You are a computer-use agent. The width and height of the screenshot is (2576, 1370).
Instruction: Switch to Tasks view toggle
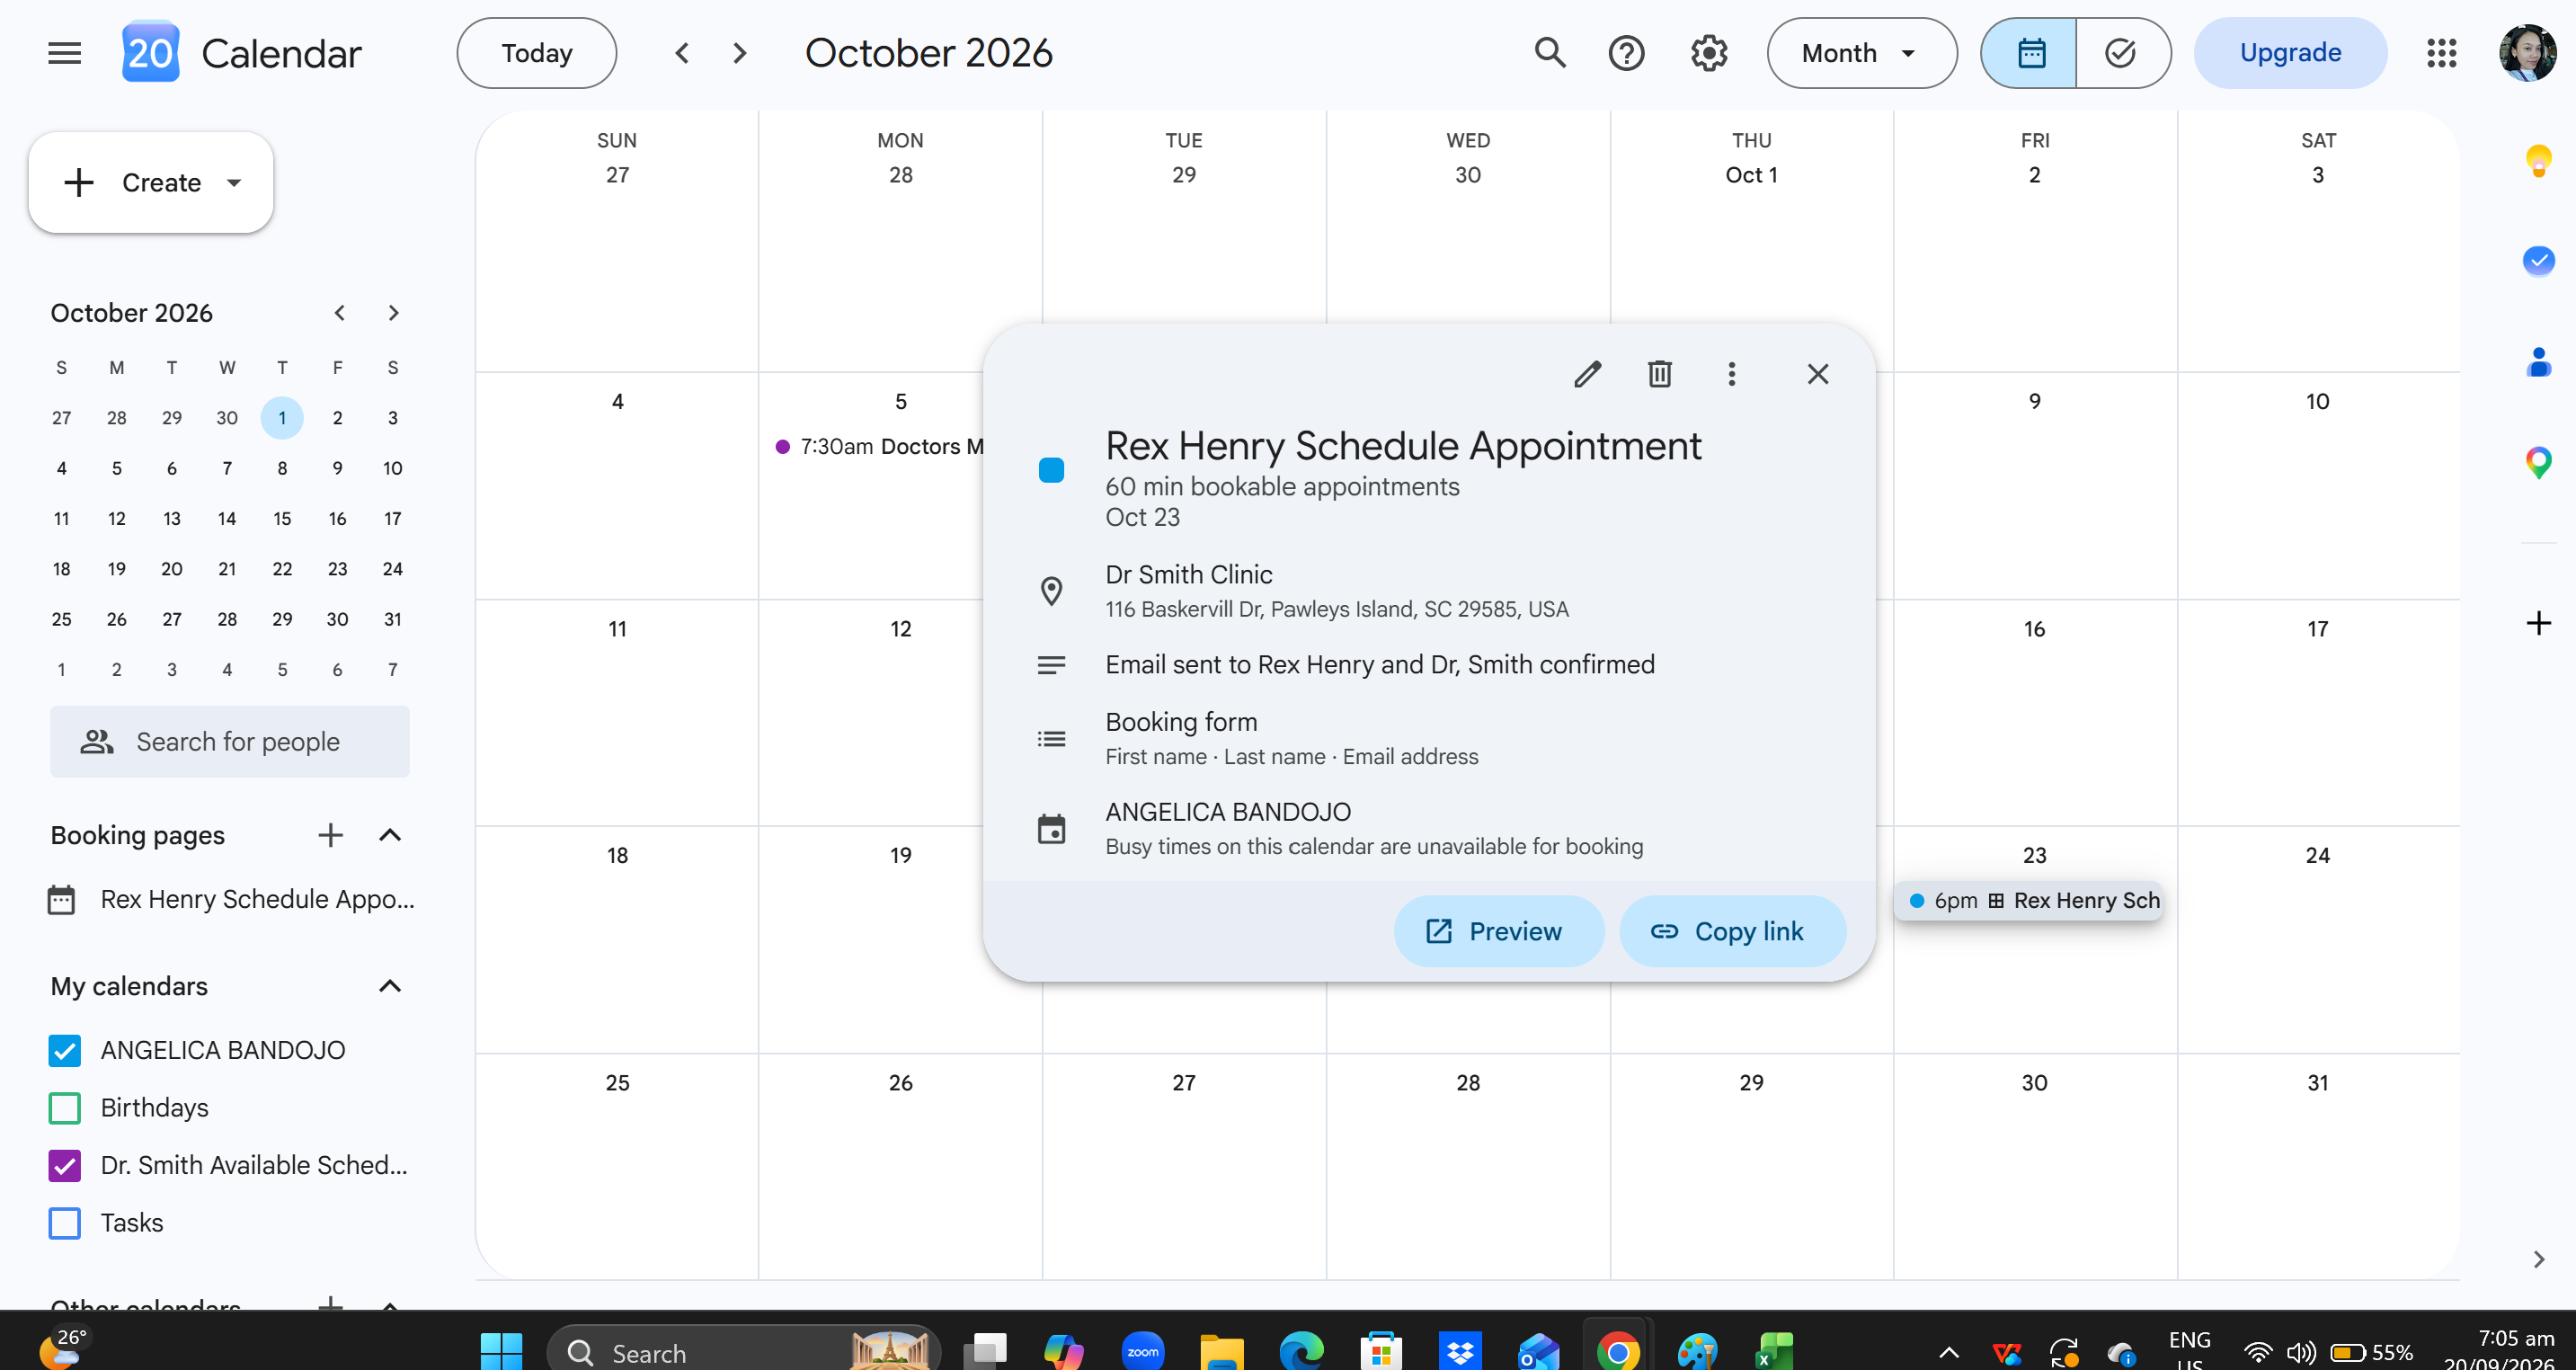coord(2122,53)
